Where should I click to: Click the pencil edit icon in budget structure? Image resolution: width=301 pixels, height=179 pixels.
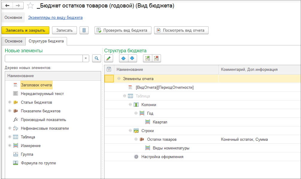[x=108, y=59]
